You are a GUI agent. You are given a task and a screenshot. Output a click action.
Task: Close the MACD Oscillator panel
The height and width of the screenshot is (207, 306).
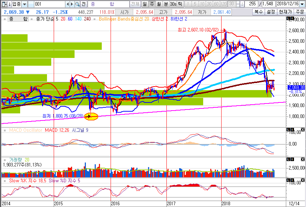[x=302, y=130]
